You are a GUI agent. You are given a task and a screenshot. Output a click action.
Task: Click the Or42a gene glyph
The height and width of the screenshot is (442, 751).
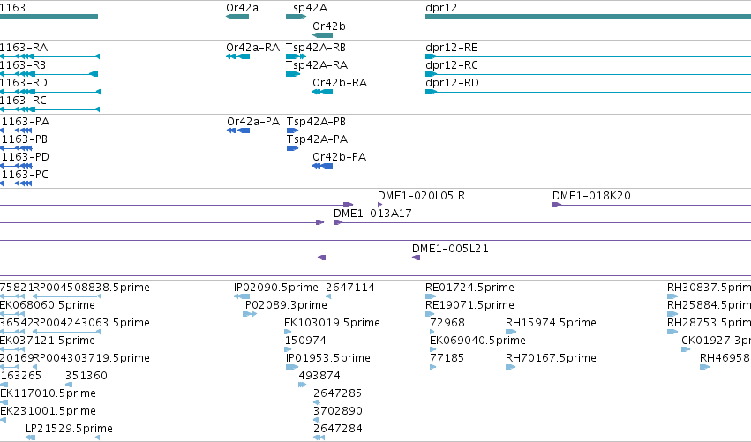[x=237, y=17]
